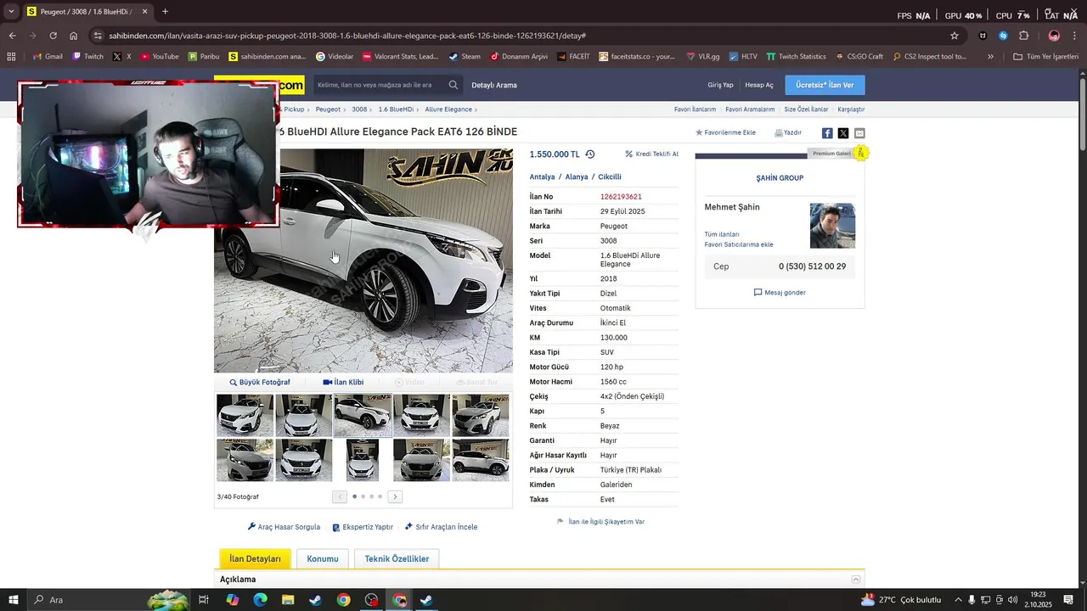Open YouTube bookmark

pyautogui.click(x=160, y=57)
